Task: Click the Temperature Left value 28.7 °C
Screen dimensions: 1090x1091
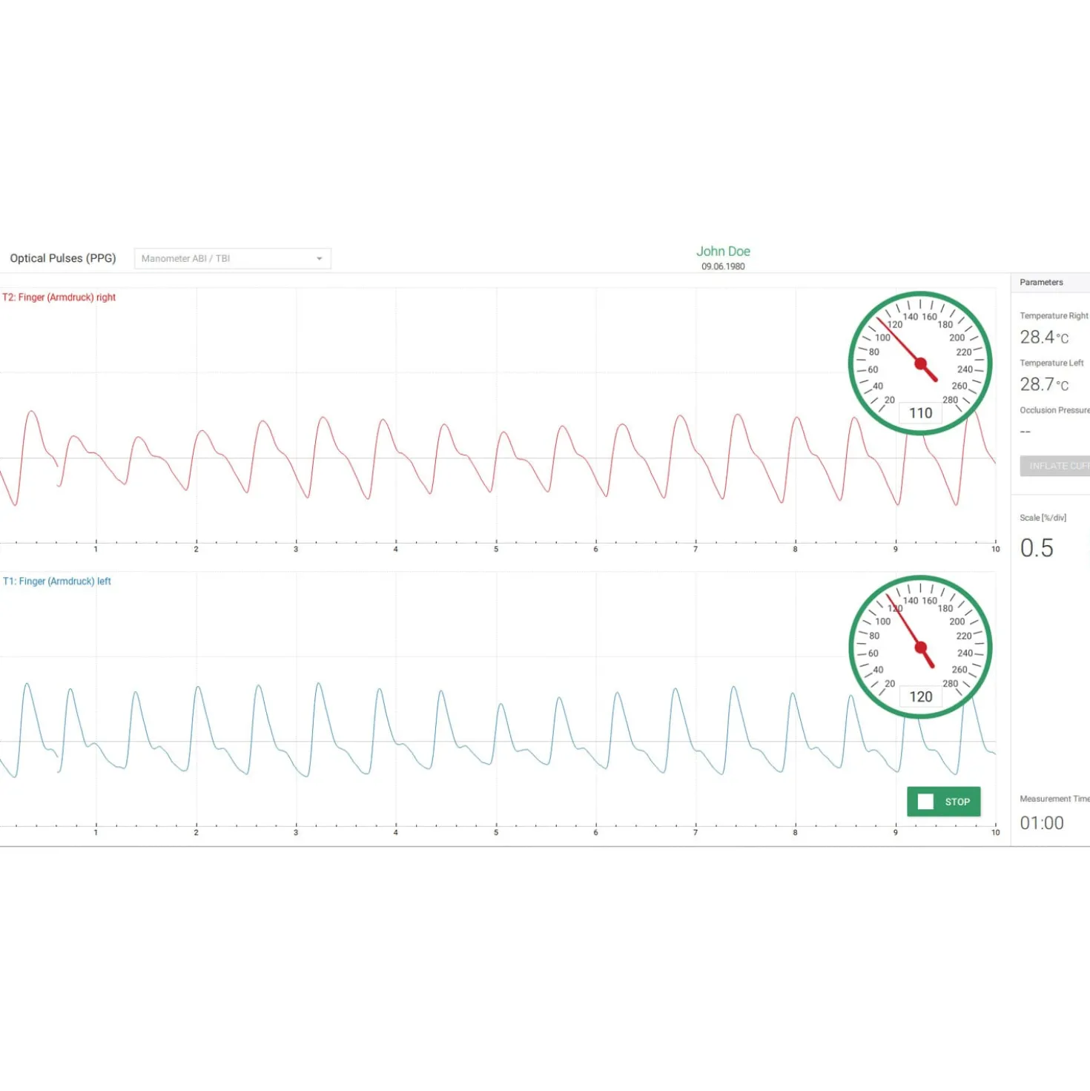Action: 1044,384
